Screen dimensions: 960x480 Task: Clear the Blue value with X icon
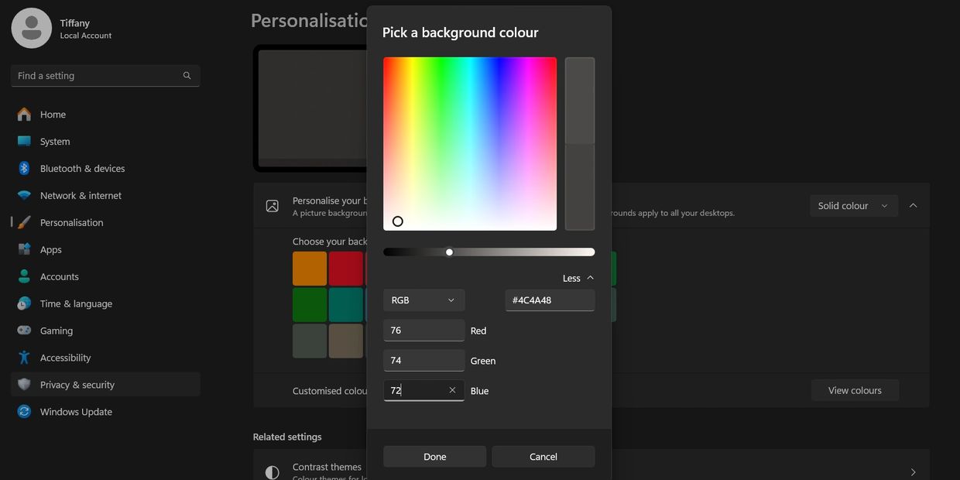452,390
